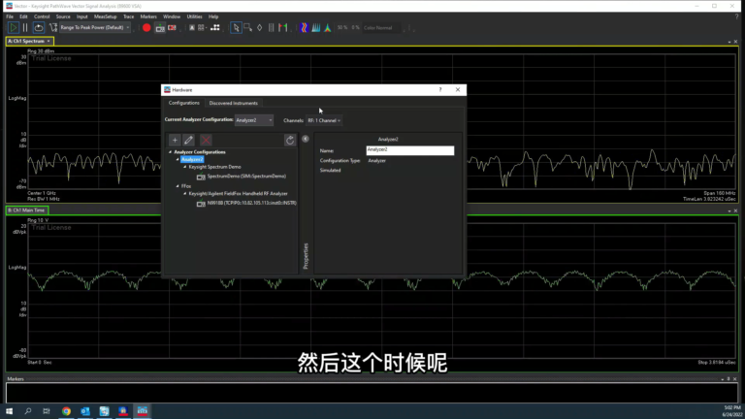745x419 pixels.
Task: Open the trace grid layout icon
Action: click(202, 27)
